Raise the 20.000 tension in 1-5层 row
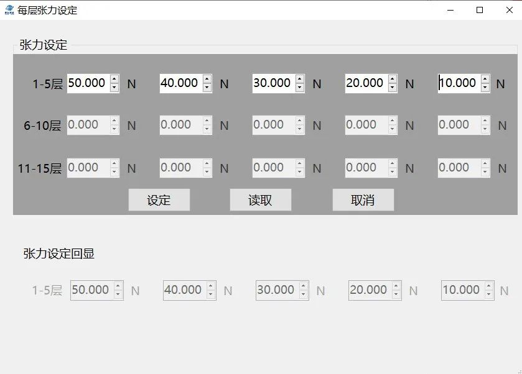The width and height of the screenshot is (522, 374). point(393,79)
